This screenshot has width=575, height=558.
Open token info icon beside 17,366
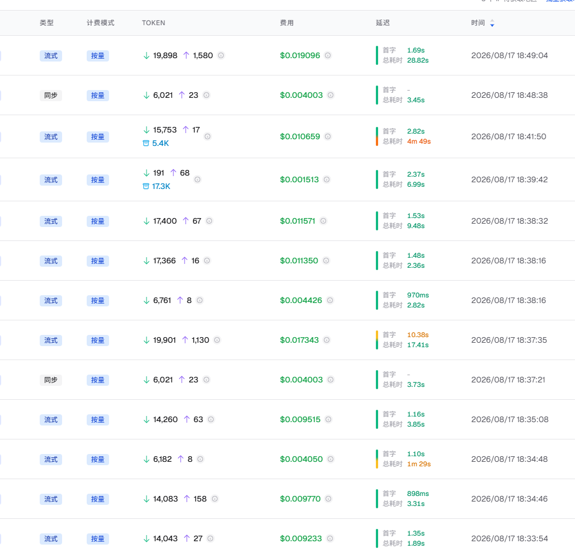pyautogui.click(x=207, y=261)
